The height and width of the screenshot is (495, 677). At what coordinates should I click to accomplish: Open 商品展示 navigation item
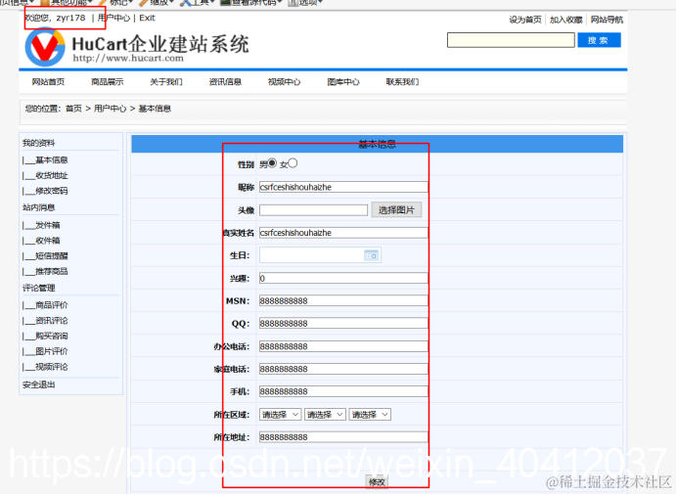(x=107, y=82)
